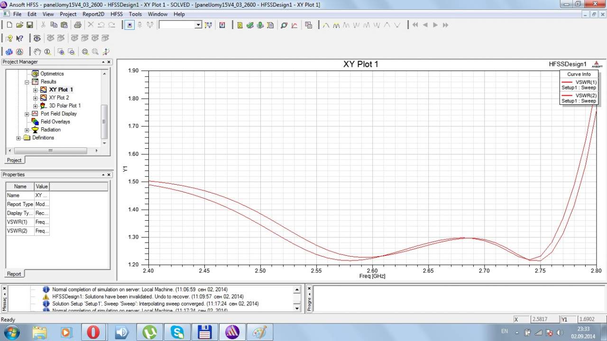Screen dimensions: 607x341
Task: Open the HFSS menu
Action: pyautogui.click(x=117, y=14)
